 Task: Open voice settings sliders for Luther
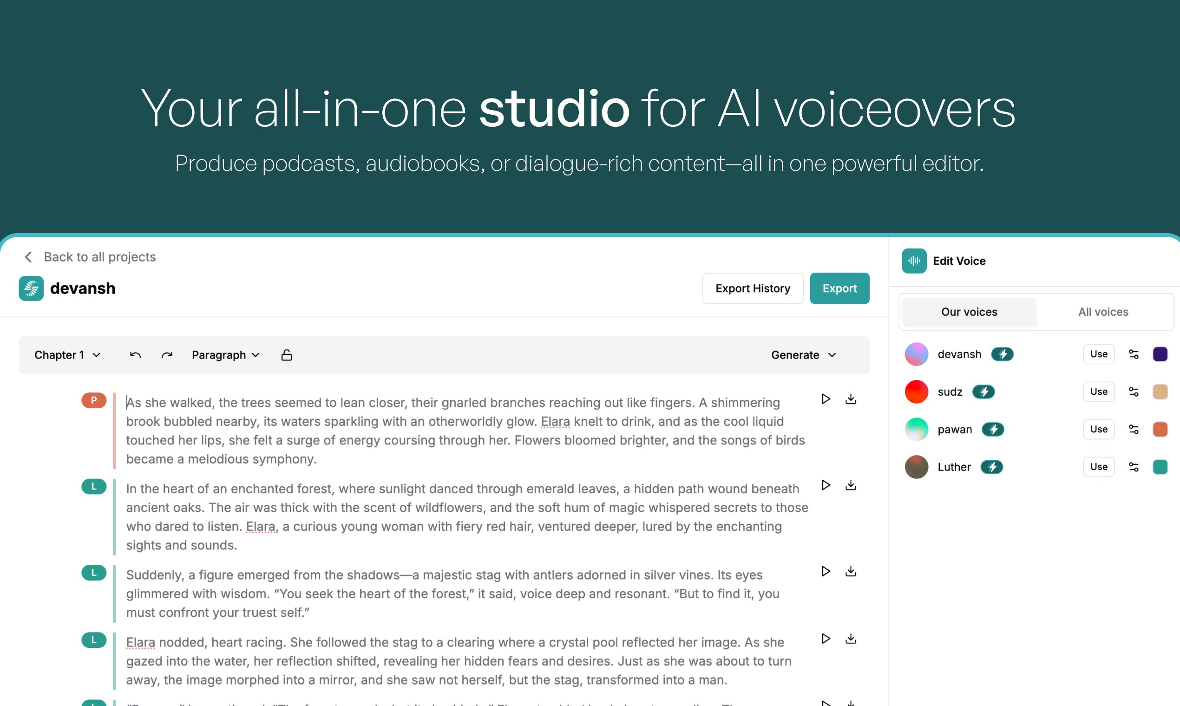(1134, 467)
